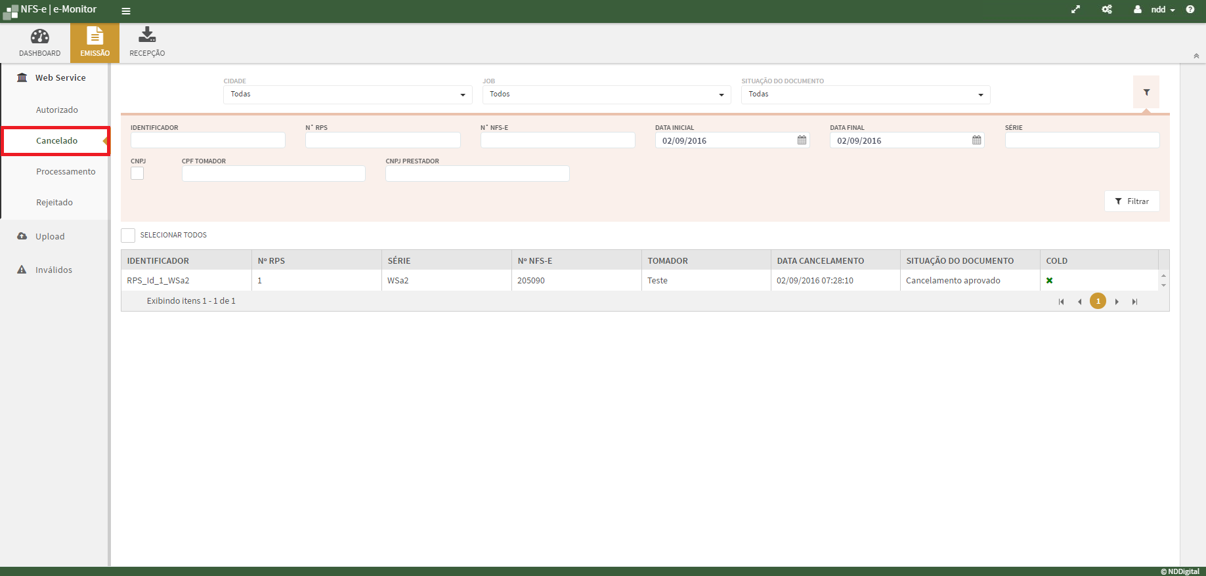Open the Data Inicial calendar picker
This screenshot has width=1206, height=576.
tap(802, 140)
